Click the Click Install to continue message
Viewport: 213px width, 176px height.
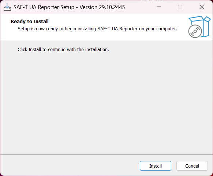click(63, 50)
